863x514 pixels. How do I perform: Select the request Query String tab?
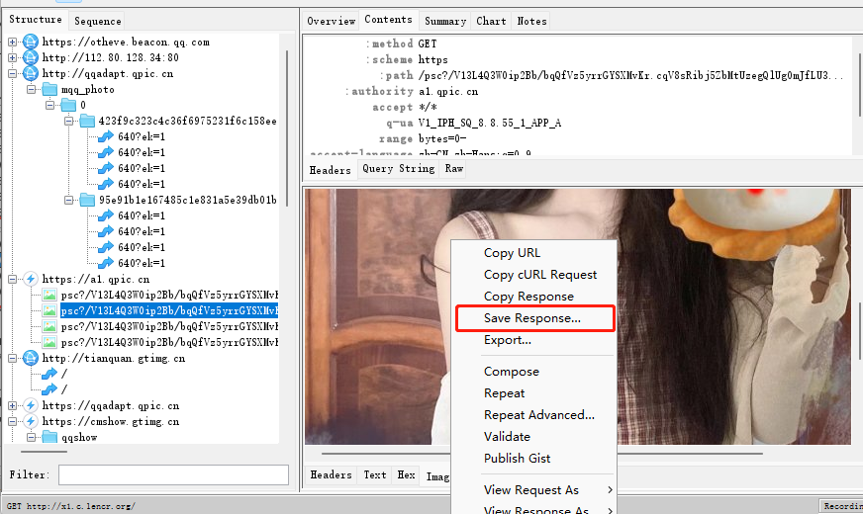(x=399, y=169)
